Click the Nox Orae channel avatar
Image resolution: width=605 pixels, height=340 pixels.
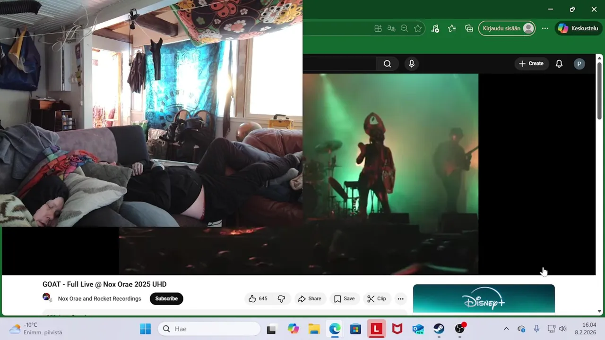pos(47,297)
